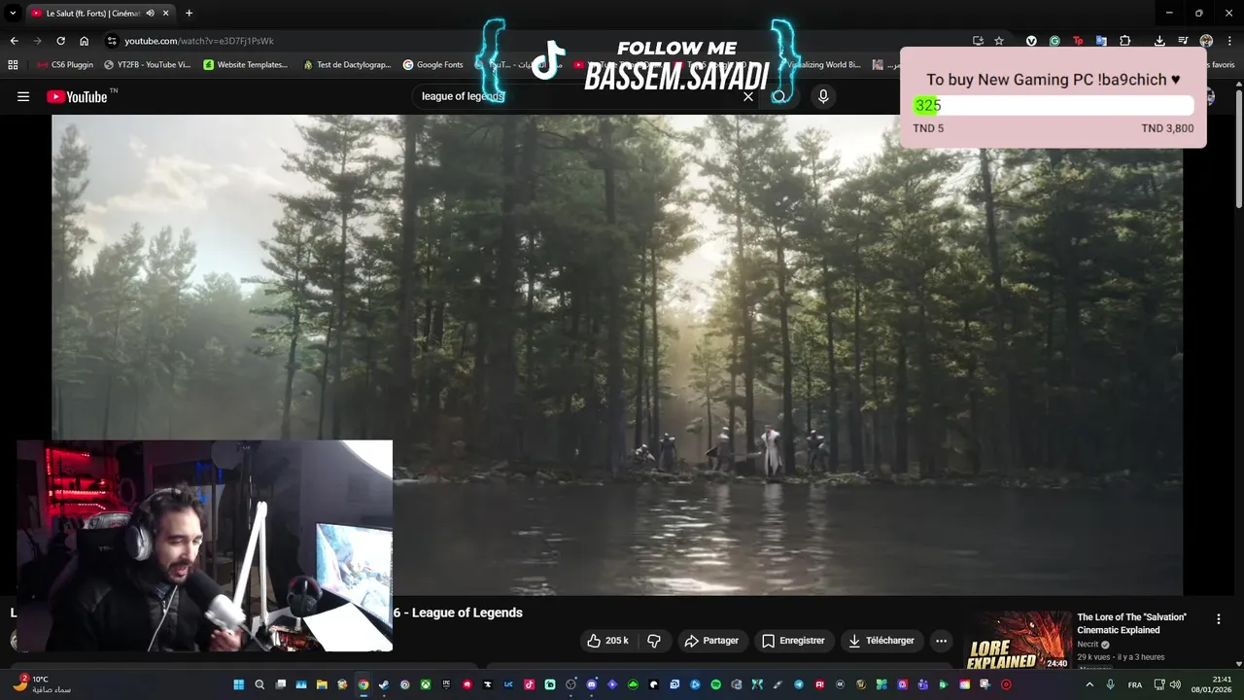View site information in address bar
The image size is (1244, 700).
point(112,41)
